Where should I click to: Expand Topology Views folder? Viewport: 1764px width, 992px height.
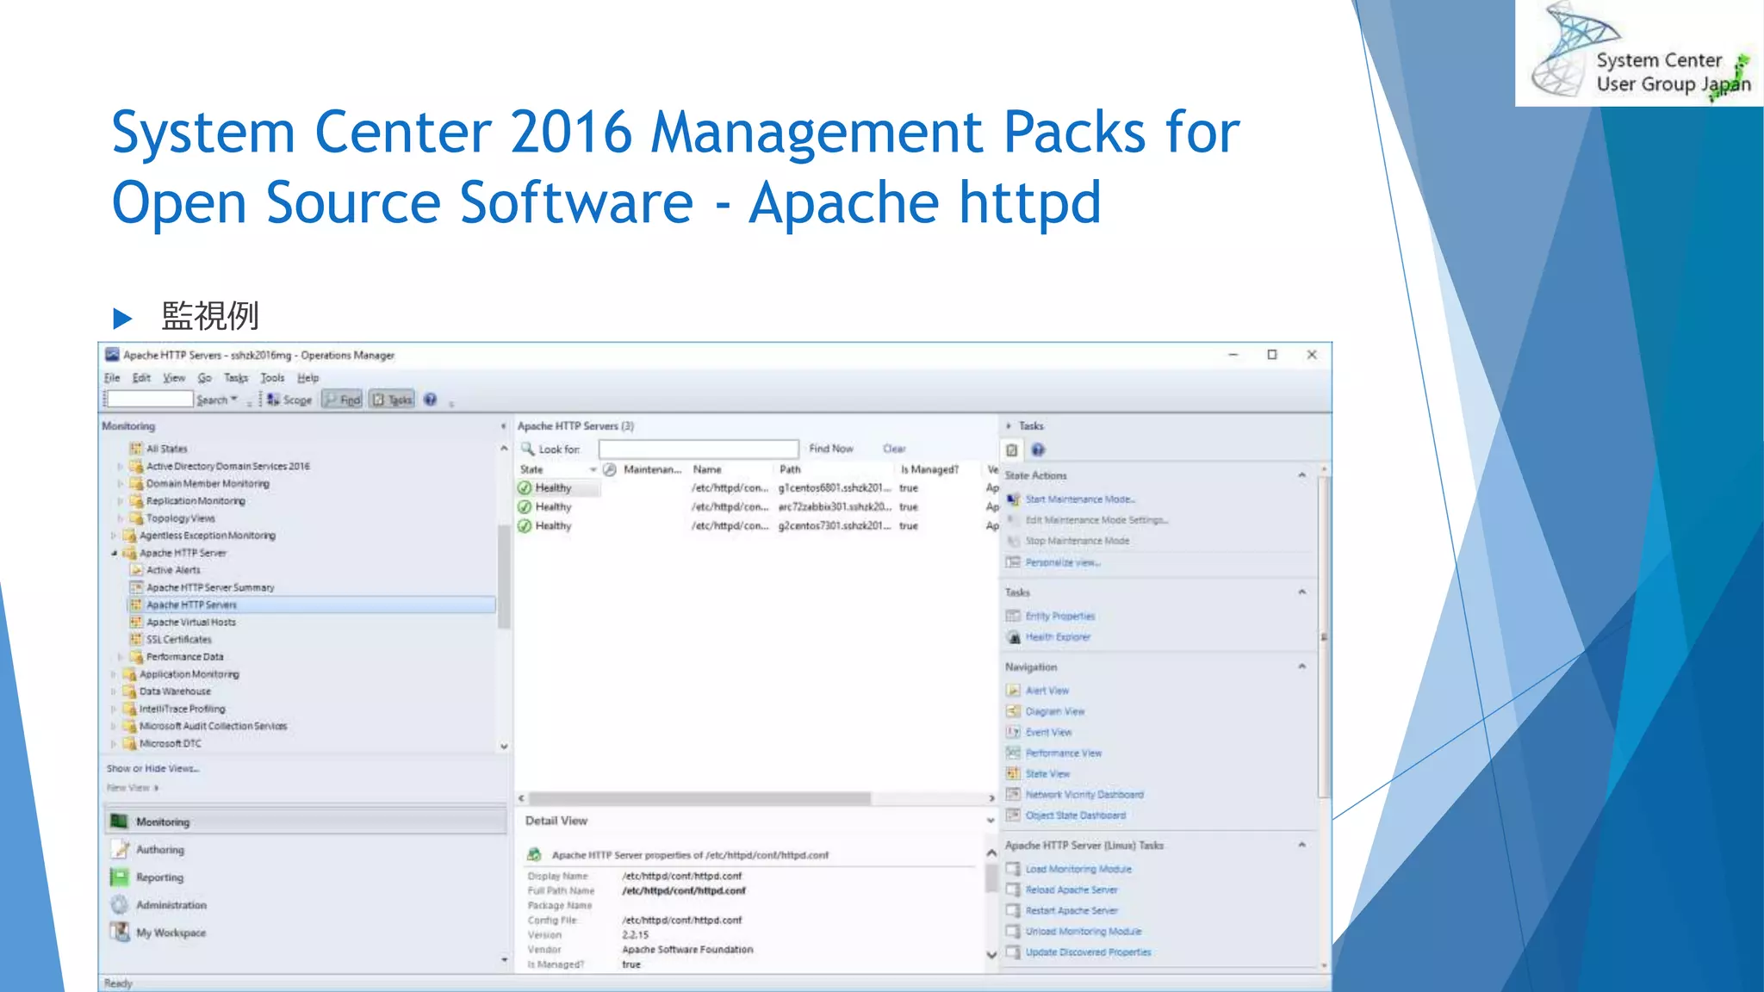point(120,518)
